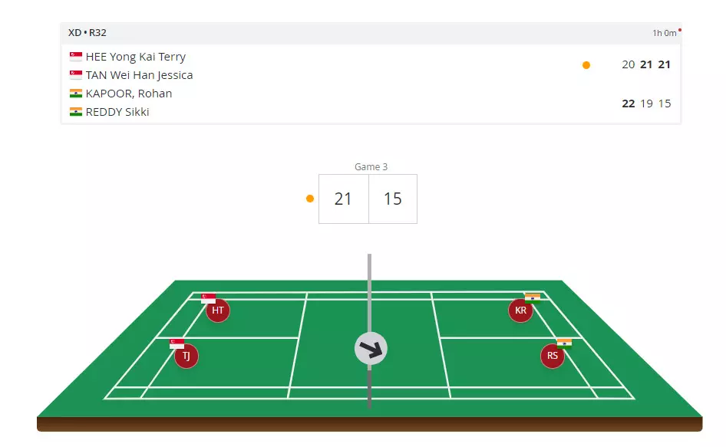The width and height of the screenshot is (726, 447).
Task: Click the 1h 0m match duration
Action: [664, 33]
